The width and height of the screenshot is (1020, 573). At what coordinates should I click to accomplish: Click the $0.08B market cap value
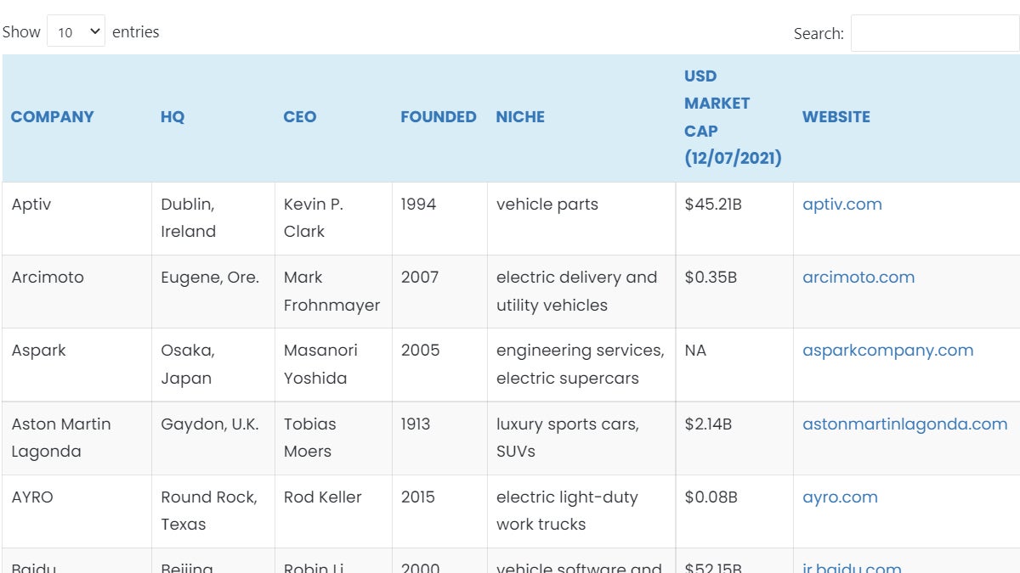[711, 497]
